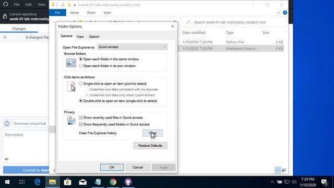Image resolution: width=334 pixels, height=188 pixels.
Task: Open the File menu in GitHub Desktop
Action: coord(17,5)
